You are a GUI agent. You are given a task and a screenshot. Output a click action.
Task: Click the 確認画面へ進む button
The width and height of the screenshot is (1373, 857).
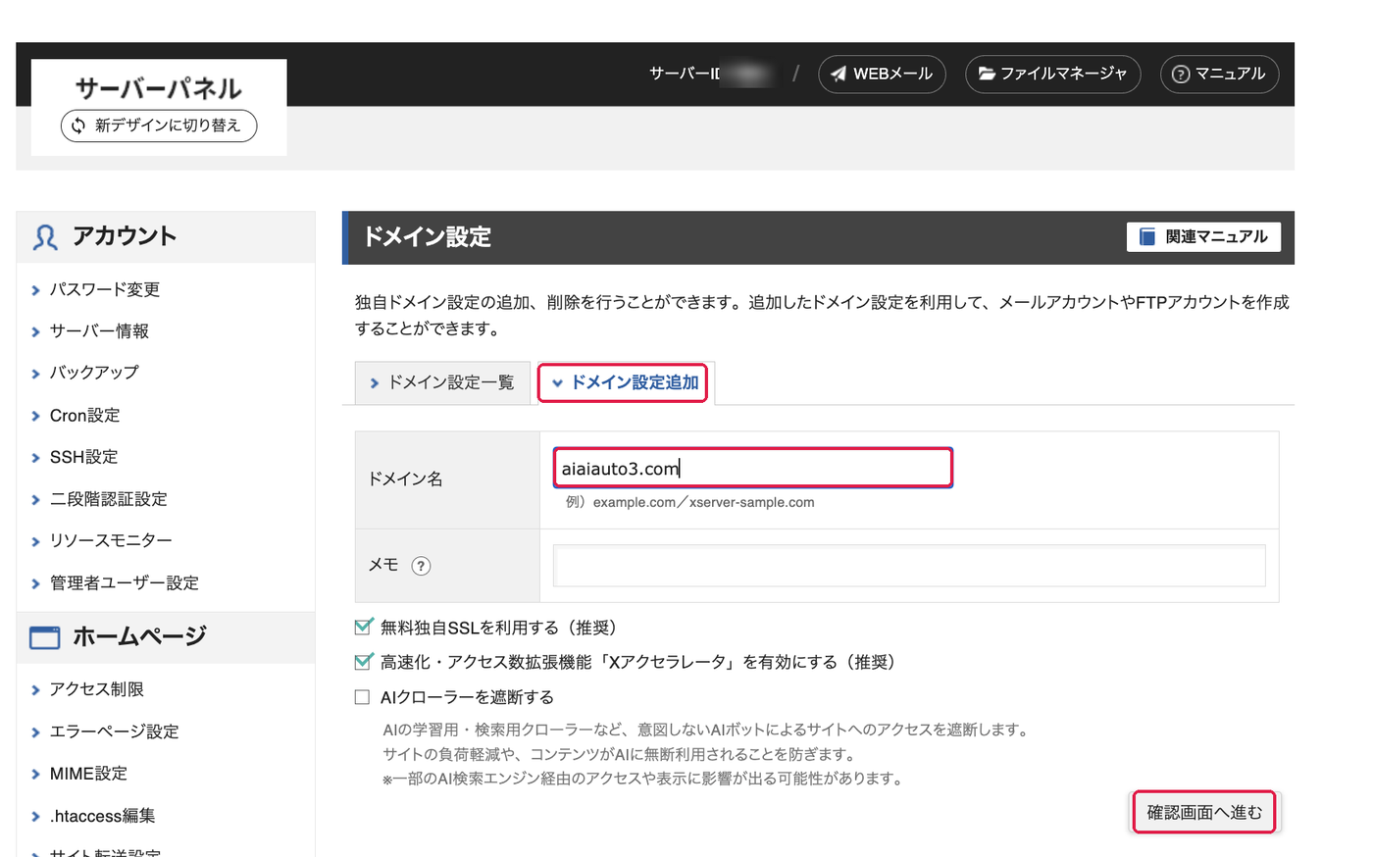[1204, 812]
